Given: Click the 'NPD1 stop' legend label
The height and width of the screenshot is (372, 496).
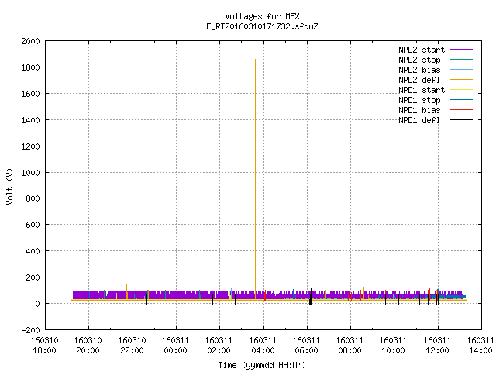Looking at the screenshot, I should 419,100.
